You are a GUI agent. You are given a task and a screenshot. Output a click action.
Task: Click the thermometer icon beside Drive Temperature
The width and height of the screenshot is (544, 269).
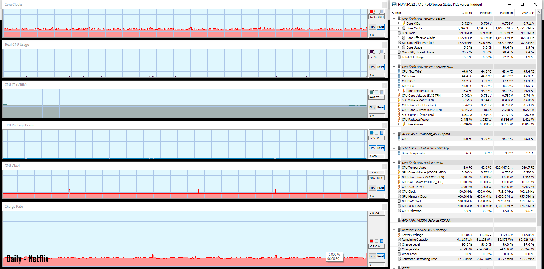(x=399, y=153)
